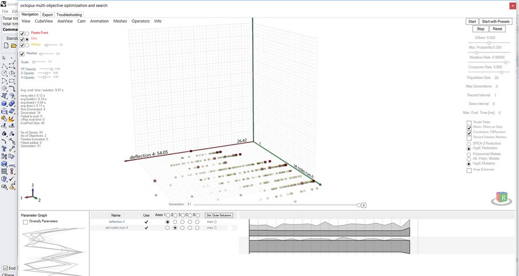Select Alt. Polyn. Mutate radio button

[x=469, y=159]
